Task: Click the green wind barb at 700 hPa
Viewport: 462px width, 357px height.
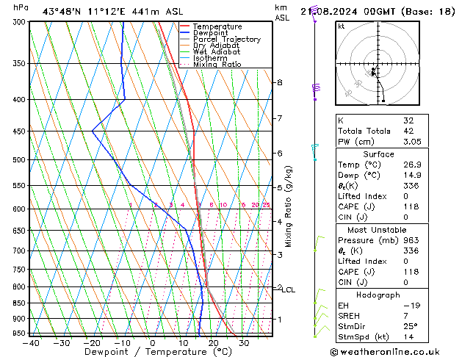Action: tap(319, 243)
